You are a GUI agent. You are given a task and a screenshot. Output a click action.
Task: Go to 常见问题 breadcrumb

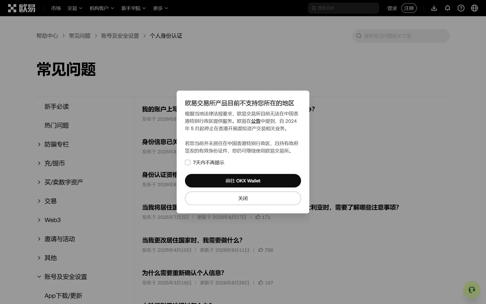pyautogui.click(x=79, y=36)
